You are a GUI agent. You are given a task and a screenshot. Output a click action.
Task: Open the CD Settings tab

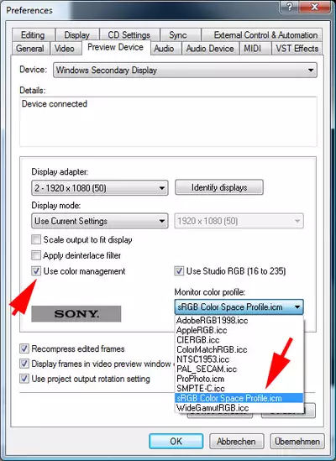(129, 35)
